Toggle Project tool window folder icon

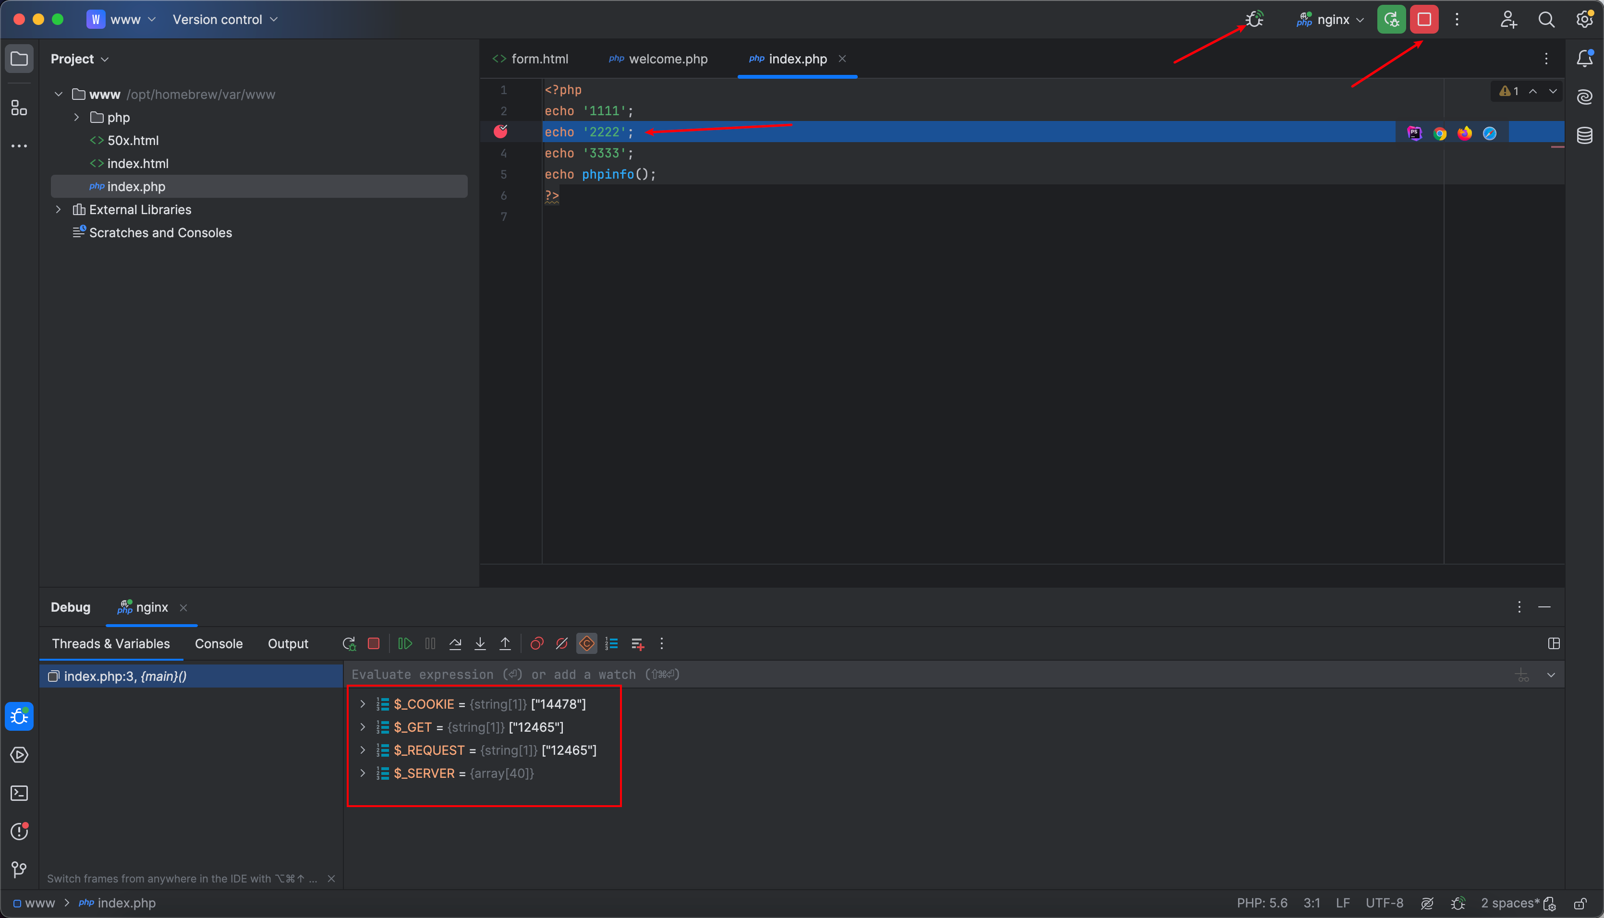(x=19, y=59)
